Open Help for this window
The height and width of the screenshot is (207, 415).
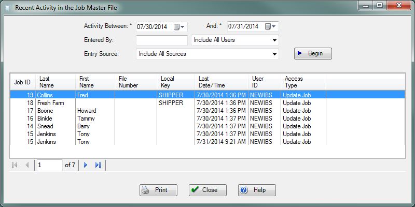coord(257,190)
